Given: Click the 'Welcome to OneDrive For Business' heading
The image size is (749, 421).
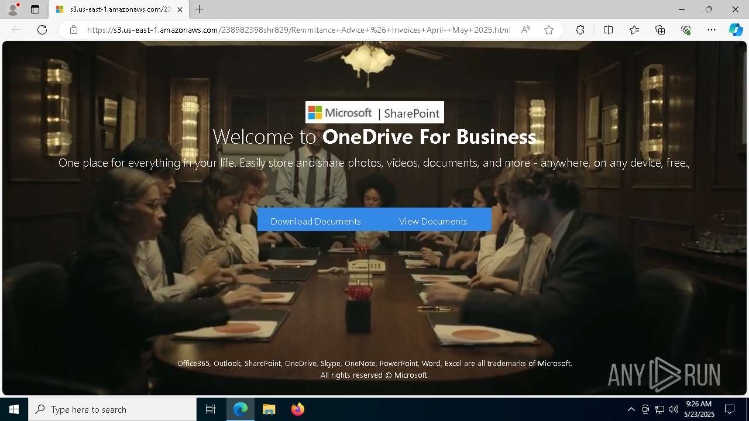Looking at the screenshot, I should (374, 136).
